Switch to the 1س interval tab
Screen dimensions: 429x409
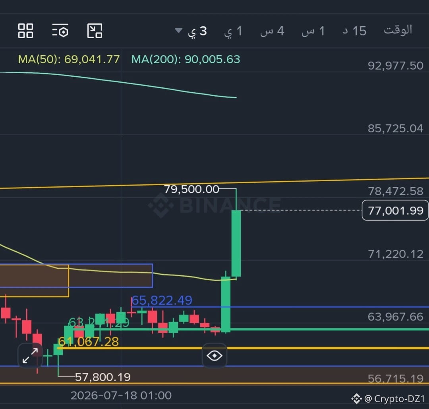coord(313,31)
